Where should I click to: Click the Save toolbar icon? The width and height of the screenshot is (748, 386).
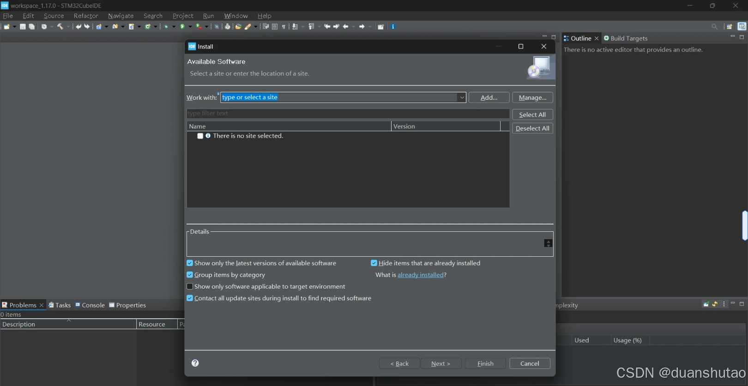pos(23,27)
